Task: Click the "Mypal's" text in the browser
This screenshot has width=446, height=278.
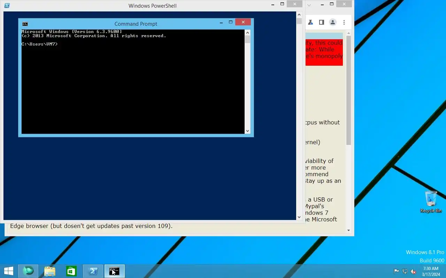Action: [x=315, y=206]
